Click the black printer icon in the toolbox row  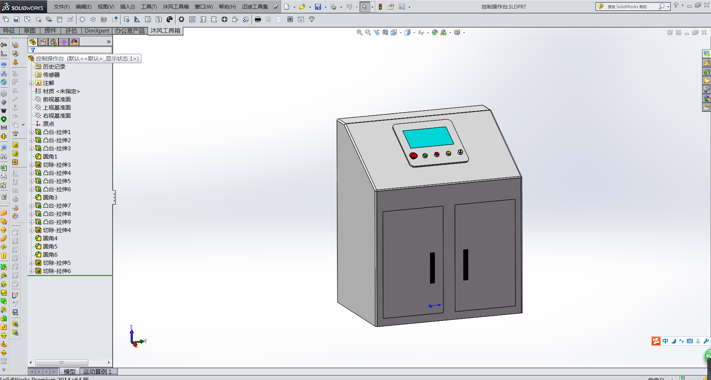click(x=258, y=19)
